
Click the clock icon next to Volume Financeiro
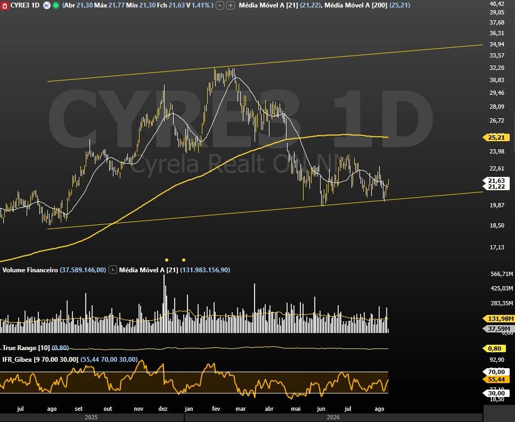[x=113, y=270]
